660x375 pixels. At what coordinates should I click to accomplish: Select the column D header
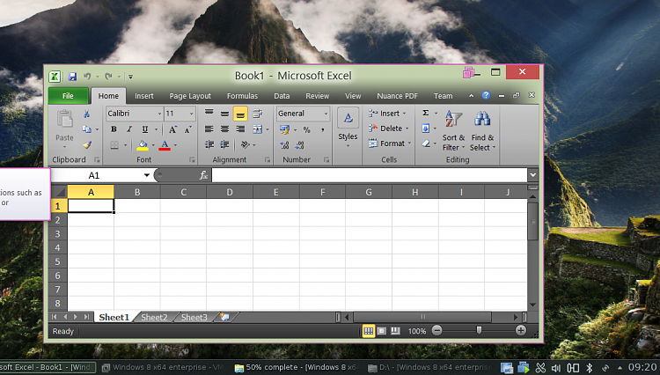(x=230, y=192)
